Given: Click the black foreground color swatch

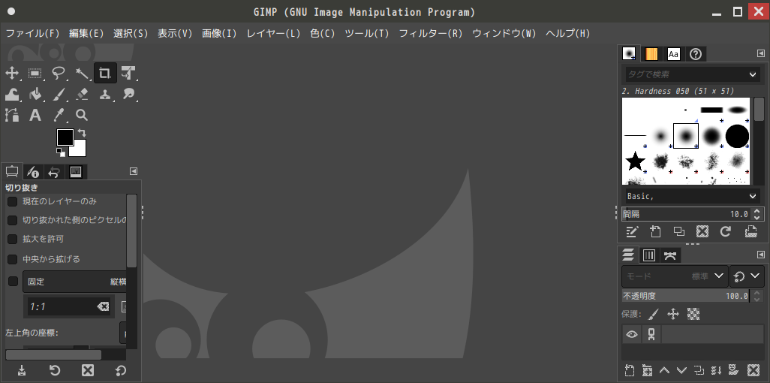Looking at the screenshot, I should point(65,137).
